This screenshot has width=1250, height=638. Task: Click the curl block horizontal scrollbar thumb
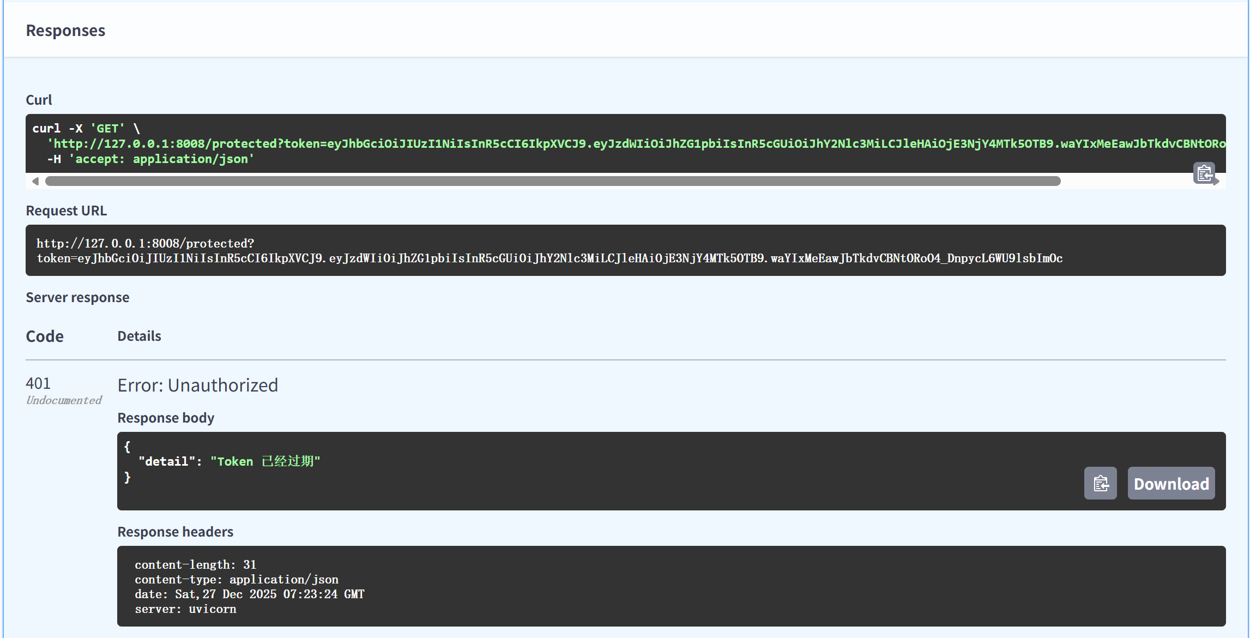552,181
